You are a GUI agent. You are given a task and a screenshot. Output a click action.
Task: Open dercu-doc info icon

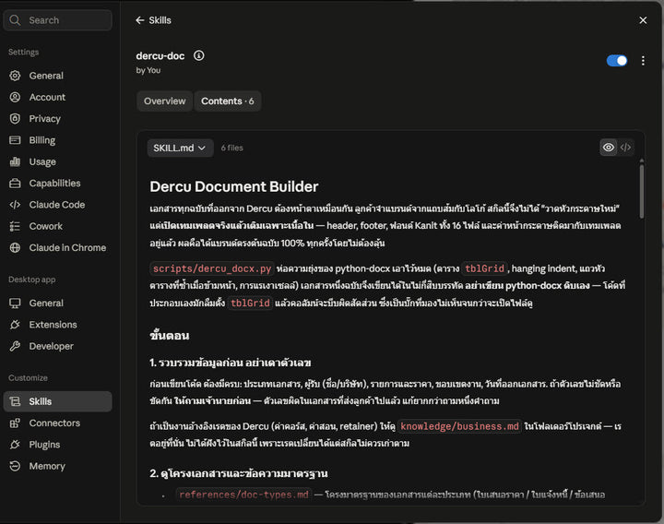point(198,55)
